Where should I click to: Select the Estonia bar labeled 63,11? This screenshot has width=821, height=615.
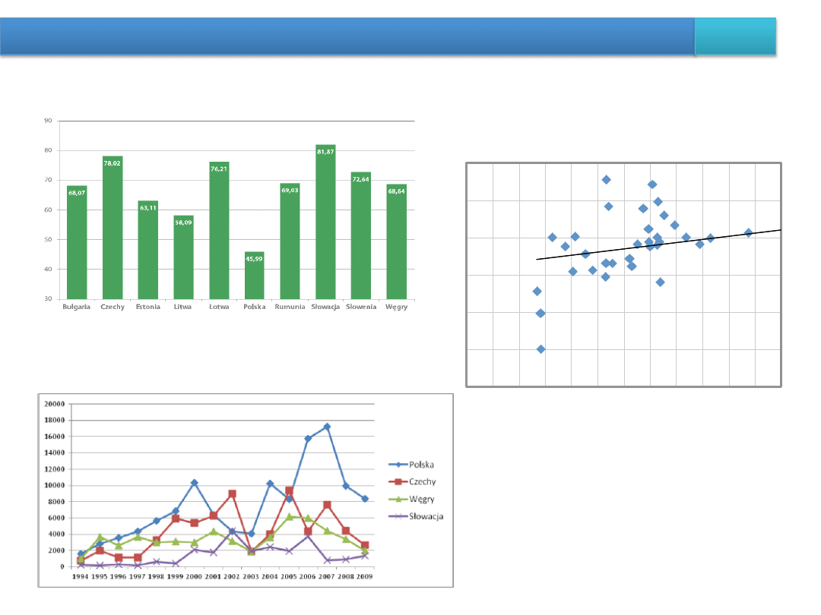pyautogui.click(x=148, y=249)
